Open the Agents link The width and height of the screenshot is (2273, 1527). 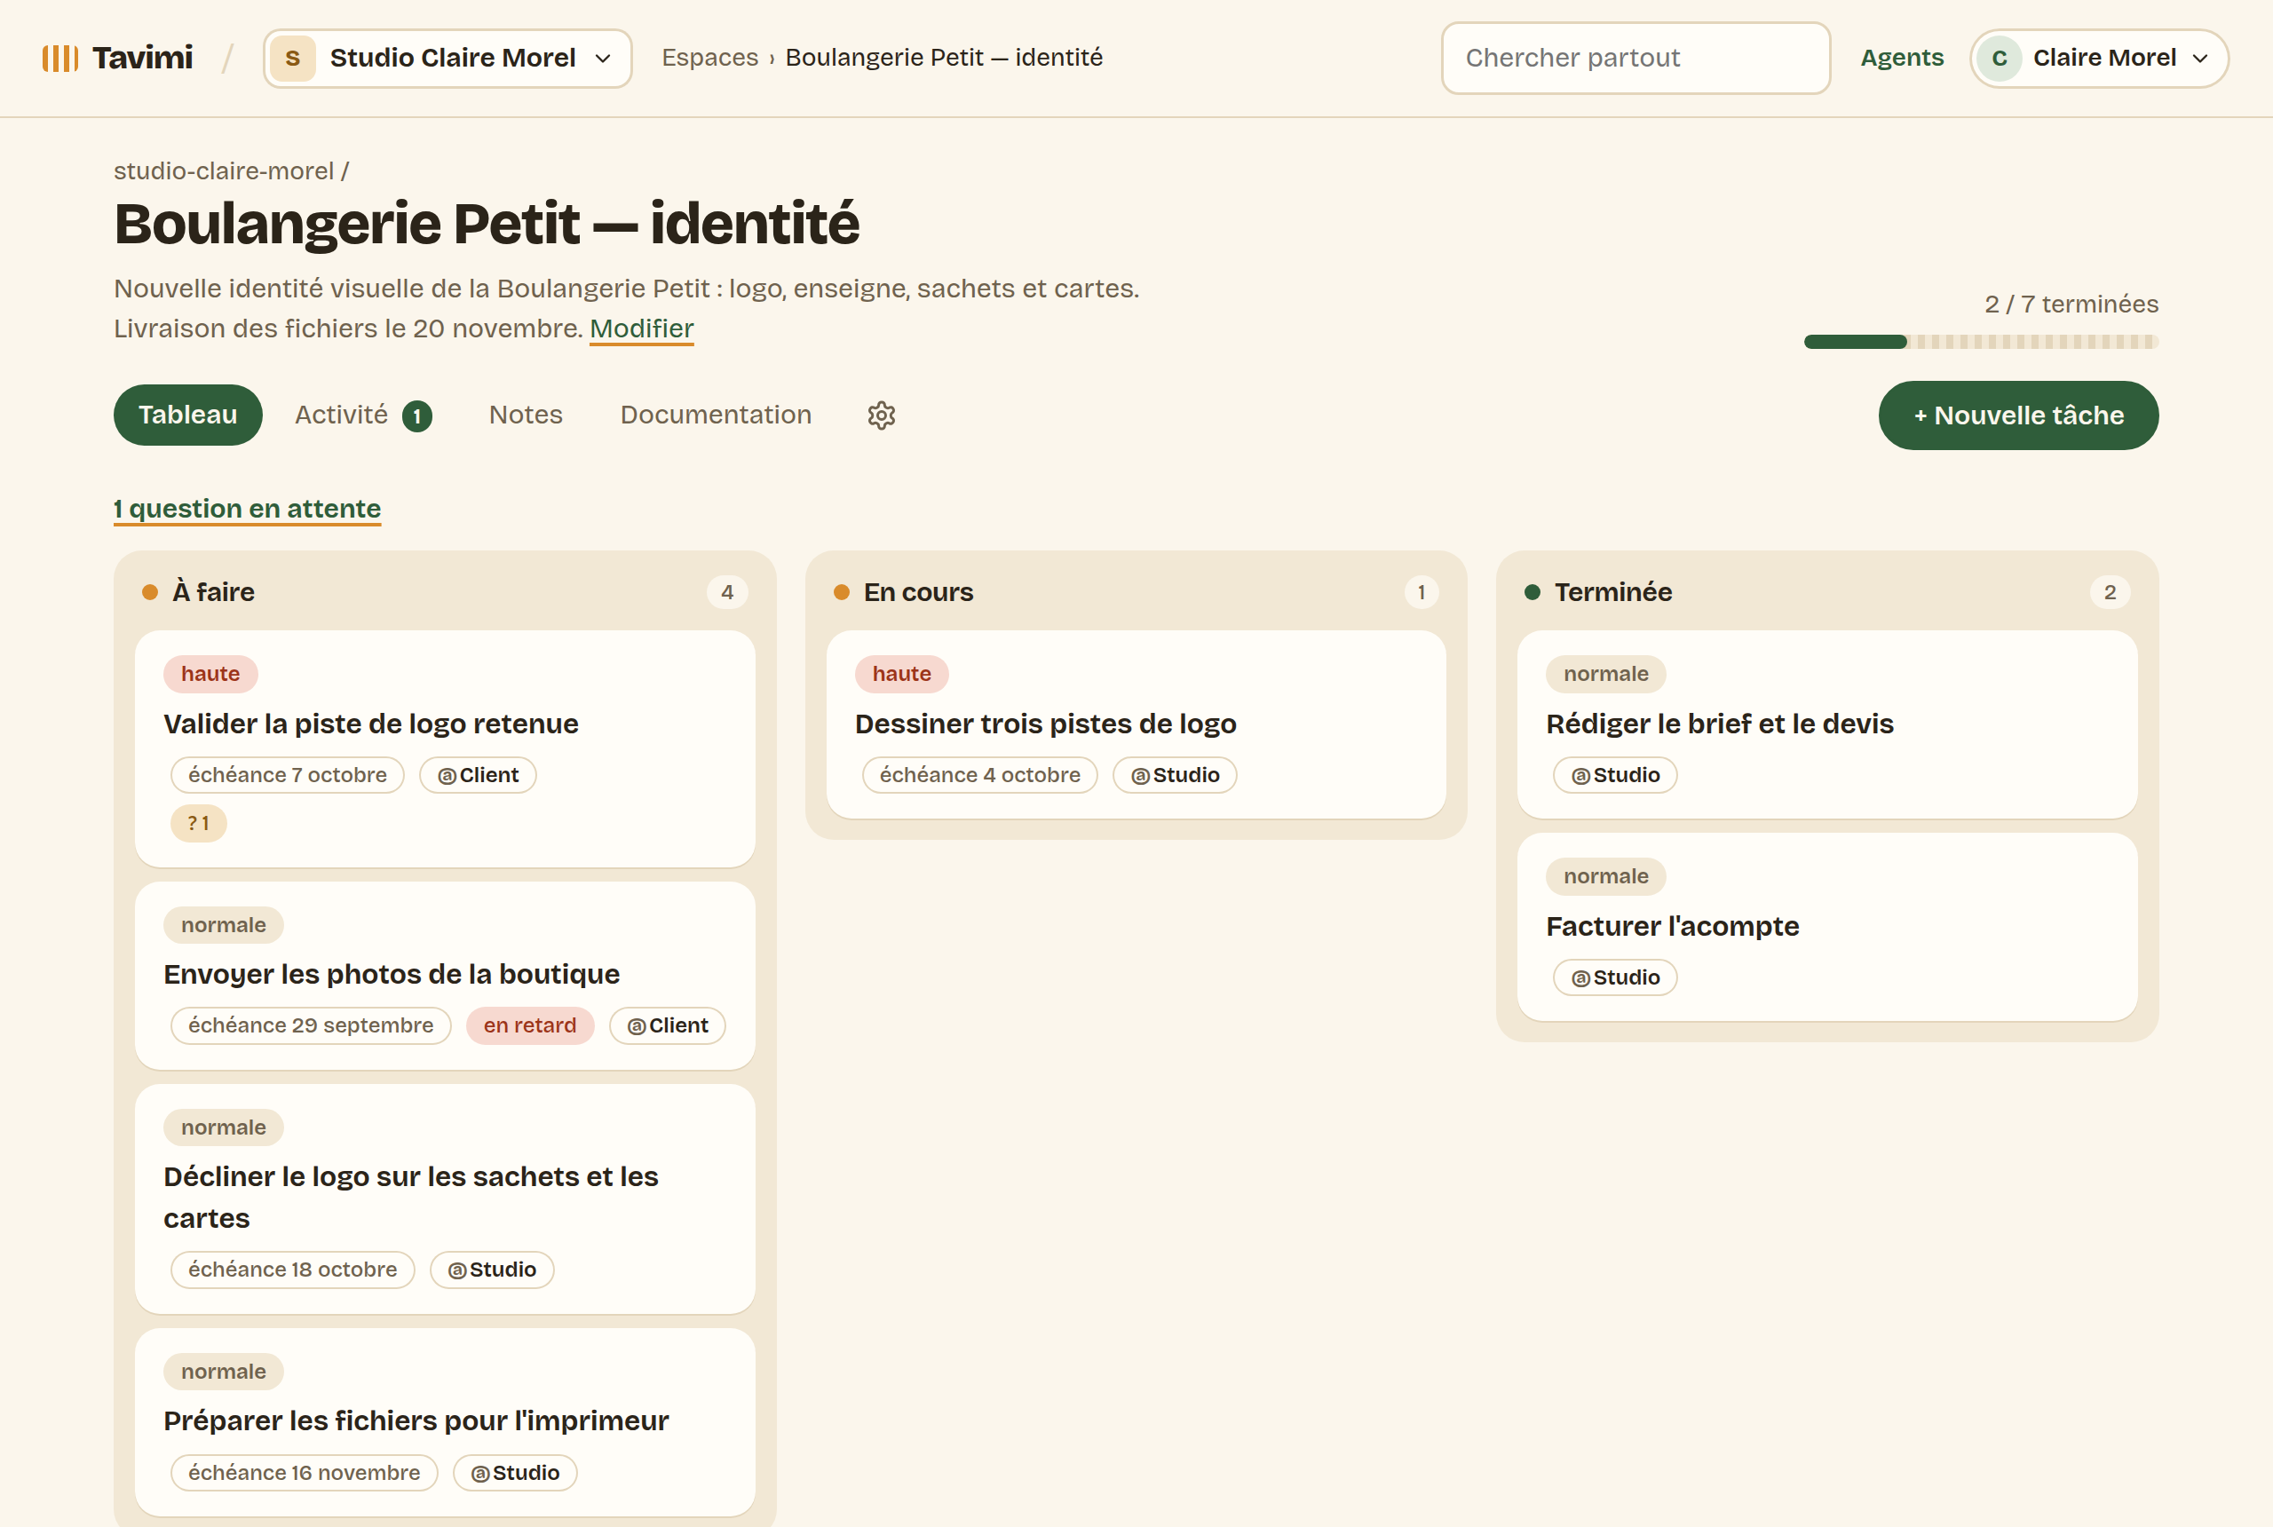1901,59
